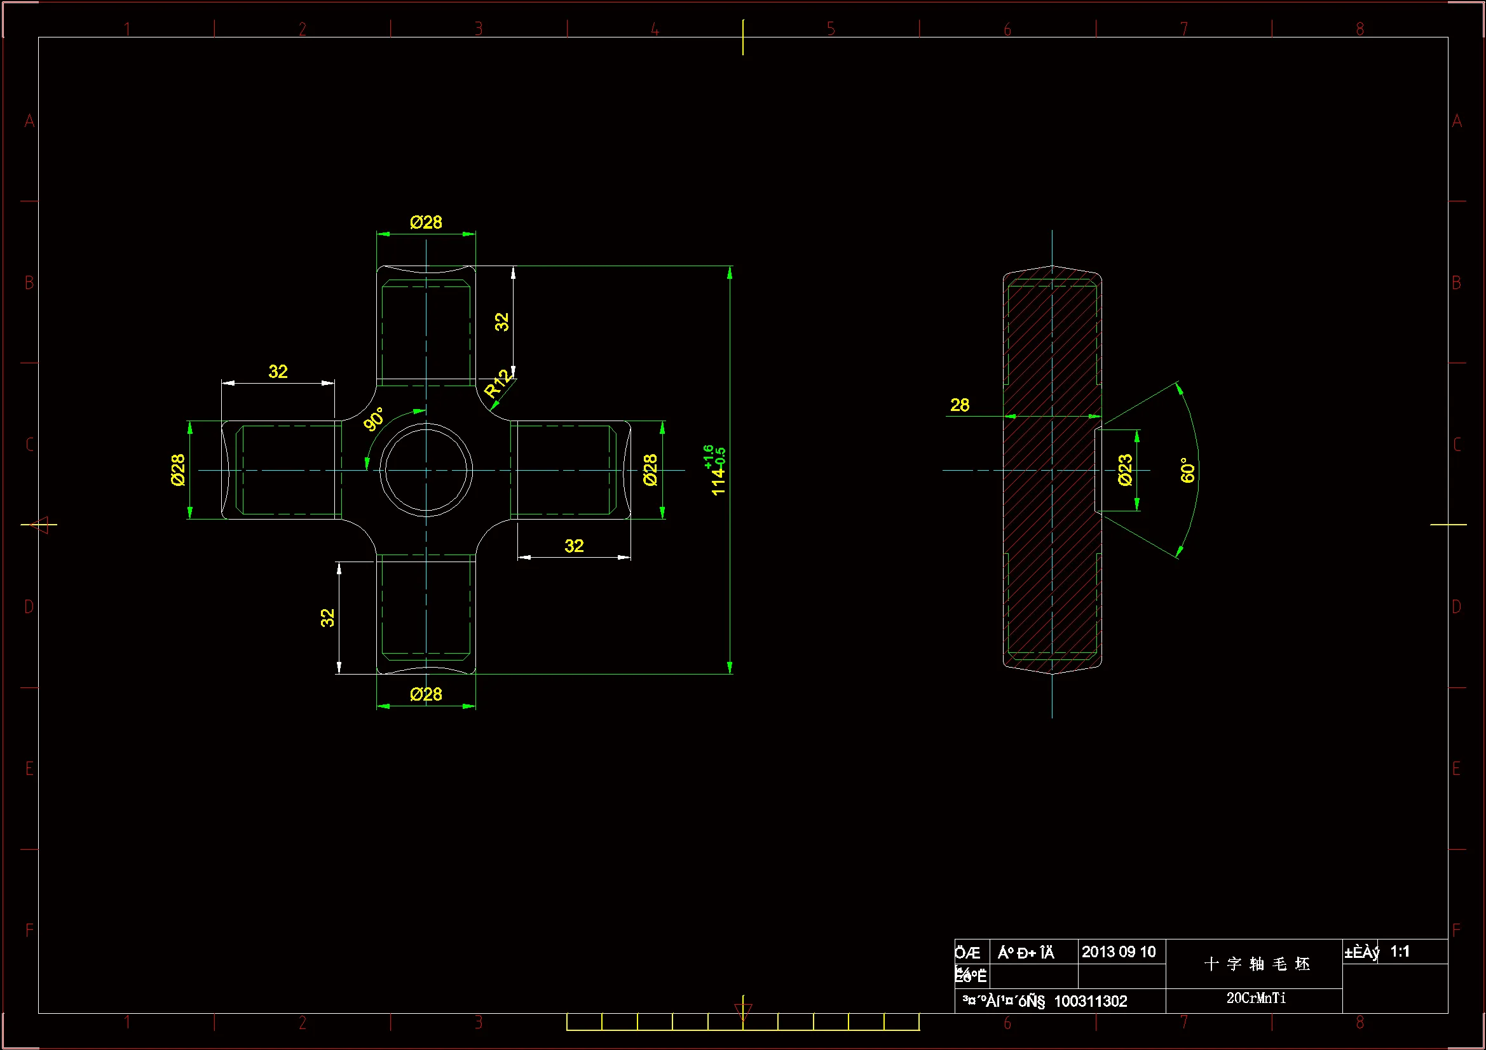Viewport: 1486px width, 1050px height.
Task: Click the 32 dimension below the right arm
Action: click(573, 546)
